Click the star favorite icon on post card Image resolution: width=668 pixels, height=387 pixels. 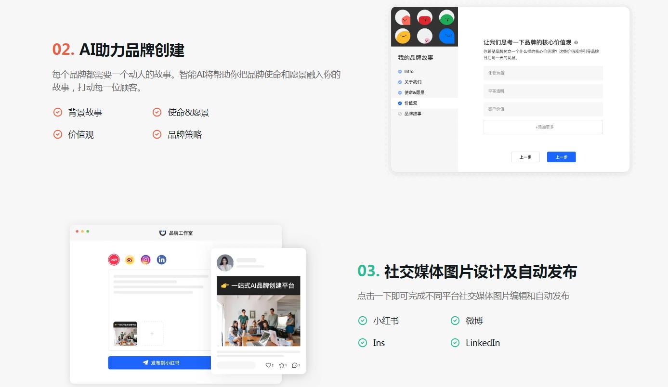tap(282, 365)
